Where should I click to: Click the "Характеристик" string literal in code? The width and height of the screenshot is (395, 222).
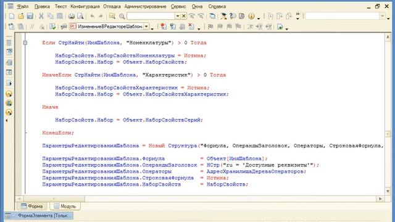(x=166, y=75)
